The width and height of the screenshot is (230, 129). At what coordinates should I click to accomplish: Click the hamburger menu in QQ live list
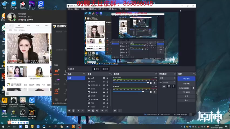[7, 93]
